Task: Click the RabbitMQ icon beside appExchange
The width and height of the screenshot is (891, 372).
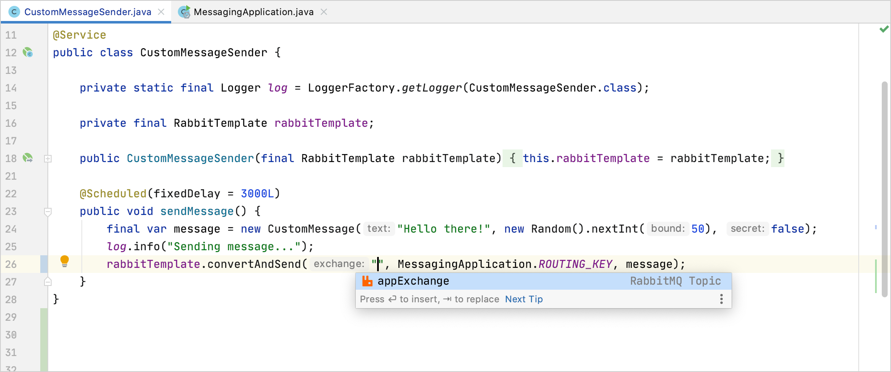Action: [367, 281]
